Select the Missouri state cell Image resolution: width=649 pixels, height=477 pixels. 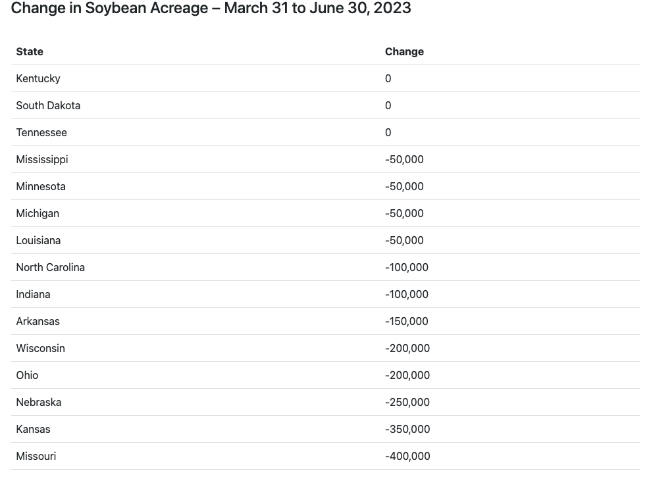tap(36, 456)
